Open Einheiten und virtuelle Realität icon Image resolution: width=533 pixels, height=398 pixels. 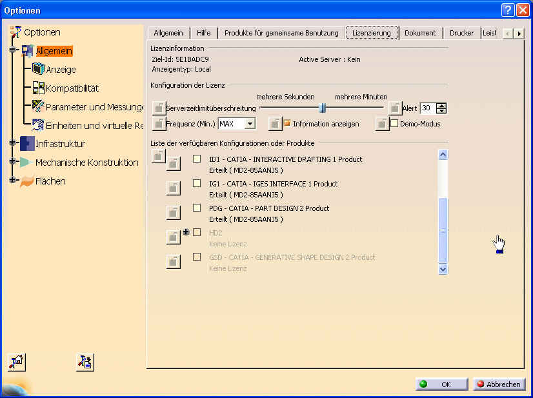pyautogui.click(x=37, y=125)
